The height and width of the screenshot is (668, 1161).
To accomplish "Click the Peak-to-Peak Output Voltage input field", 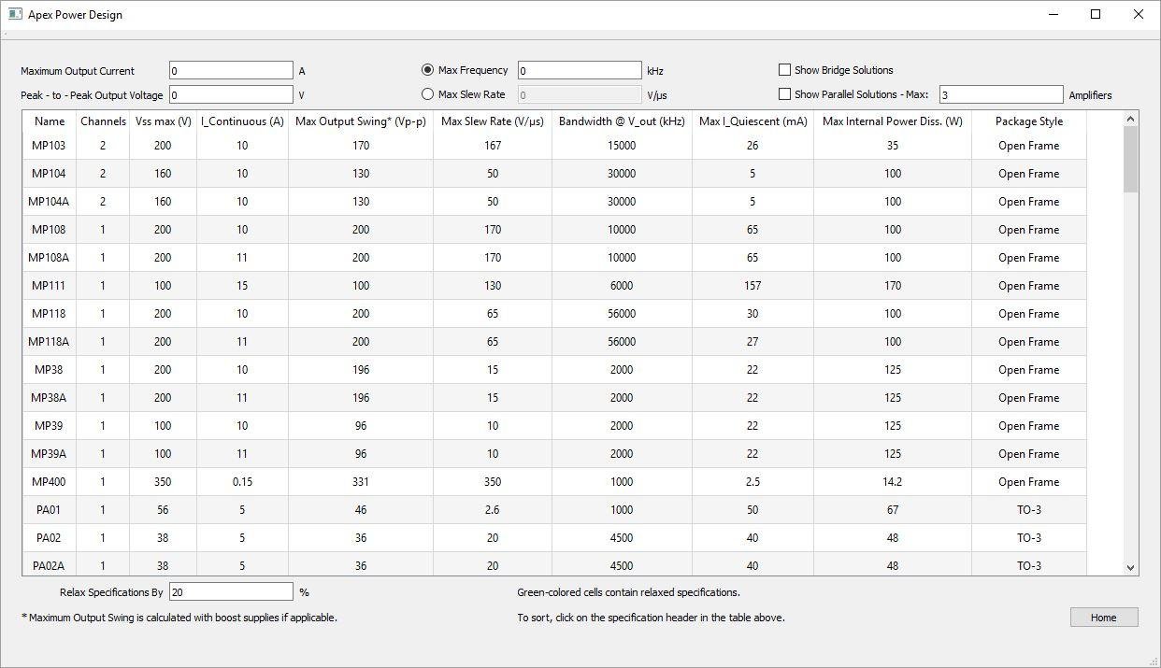I will click(x=230, y=94).
